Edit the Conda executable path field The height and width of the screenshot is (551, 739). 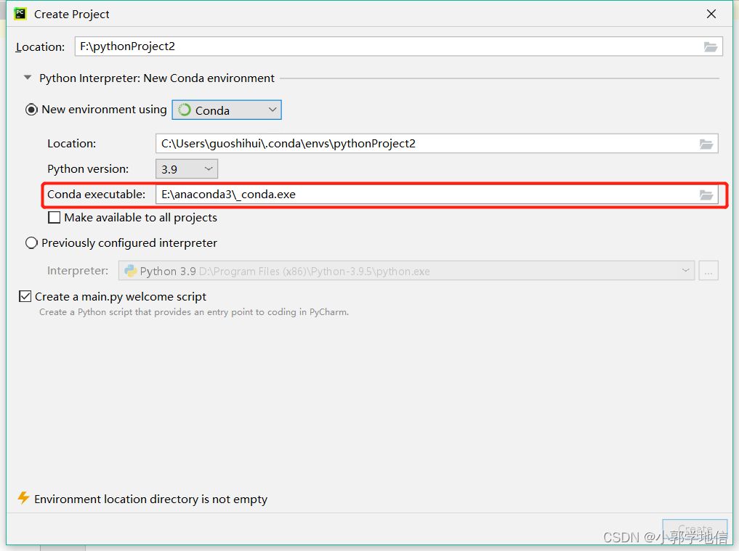[437, 195]
